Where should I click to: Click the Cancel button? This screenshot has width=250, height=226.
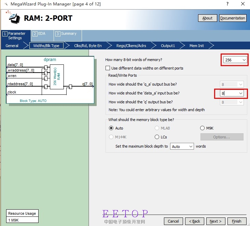173,221
